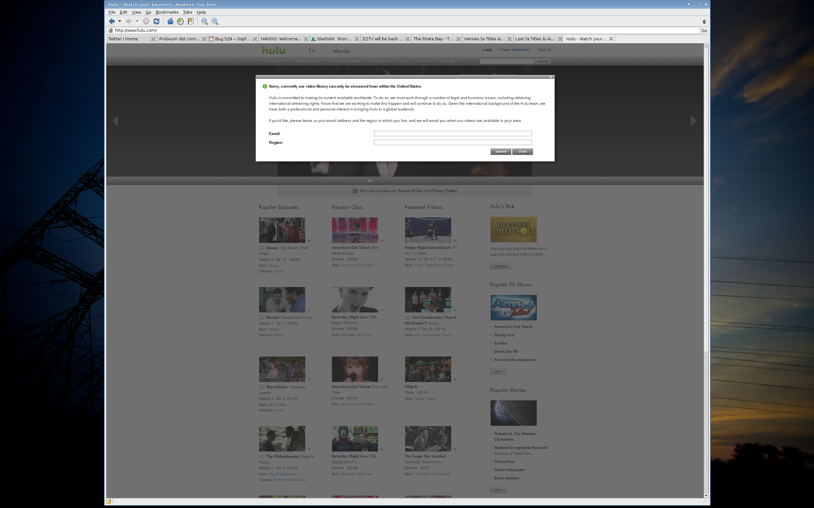Image resolution: width=814 pixels, height=508 pixels.
Task: Open the View menu
Action: click(136, 12)
